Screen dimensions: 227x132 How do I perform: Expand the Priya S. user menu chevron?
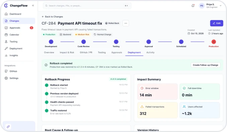(x=221, y=6)
